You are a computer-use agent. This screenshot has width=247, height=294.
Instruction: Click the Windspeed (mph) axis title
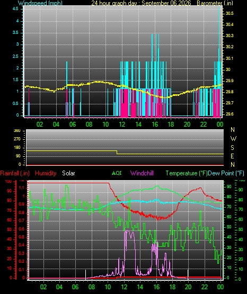40,3
